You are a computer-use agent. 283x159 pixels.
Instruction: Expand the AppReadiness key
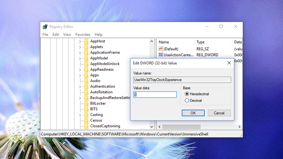pyautogui.click(x=80, y=70)
